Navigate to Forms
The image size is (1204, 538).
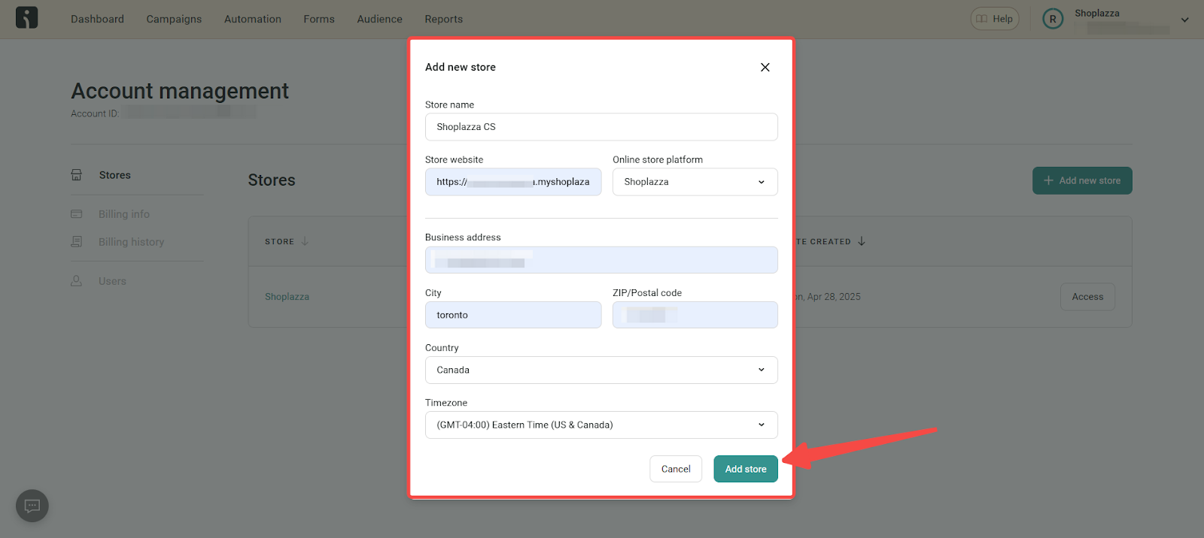coord(319,19)
